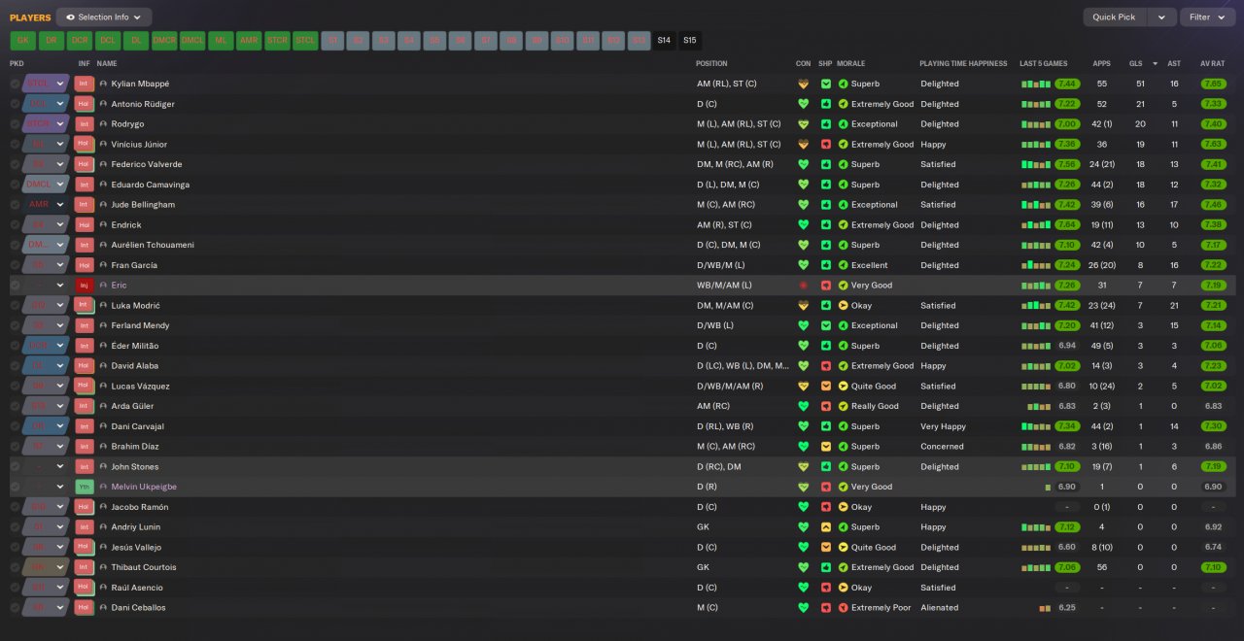Click Luka Modrić's orange morale icon
The width and height of the screenshot is (1244, 641).
(843, 305)
